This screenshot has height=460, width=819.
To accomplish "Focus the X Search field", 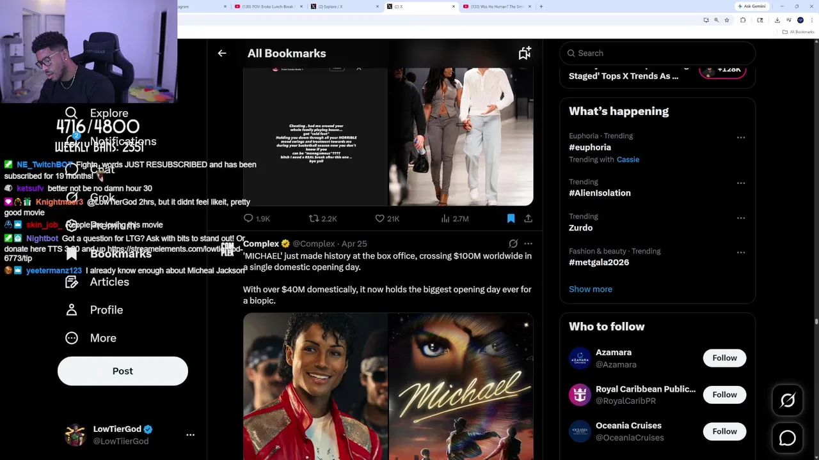I will coord(657,53).
